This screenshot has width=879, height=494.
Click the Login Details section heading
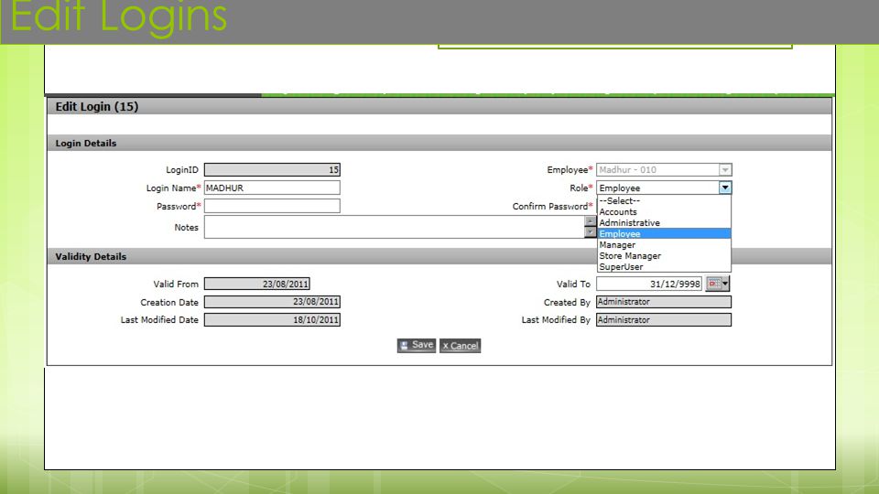coord(86,144)
